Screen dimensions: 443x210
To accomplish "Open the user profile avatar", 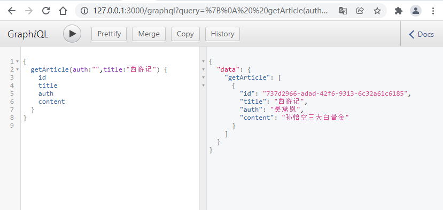I will [416, 11].
